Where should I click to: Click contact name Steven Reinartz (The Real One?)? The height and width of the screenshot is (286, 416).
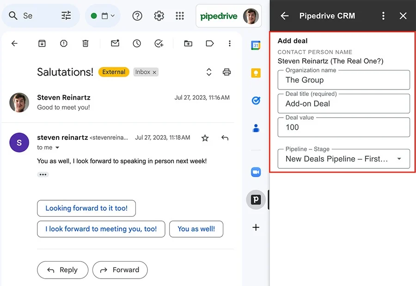330,61
